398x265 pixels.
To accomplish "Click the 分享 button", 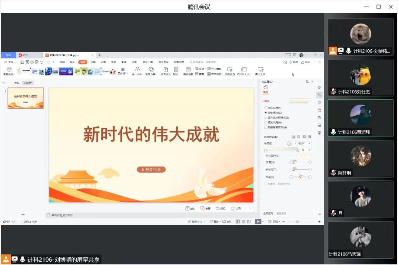I will coord(305,62).
